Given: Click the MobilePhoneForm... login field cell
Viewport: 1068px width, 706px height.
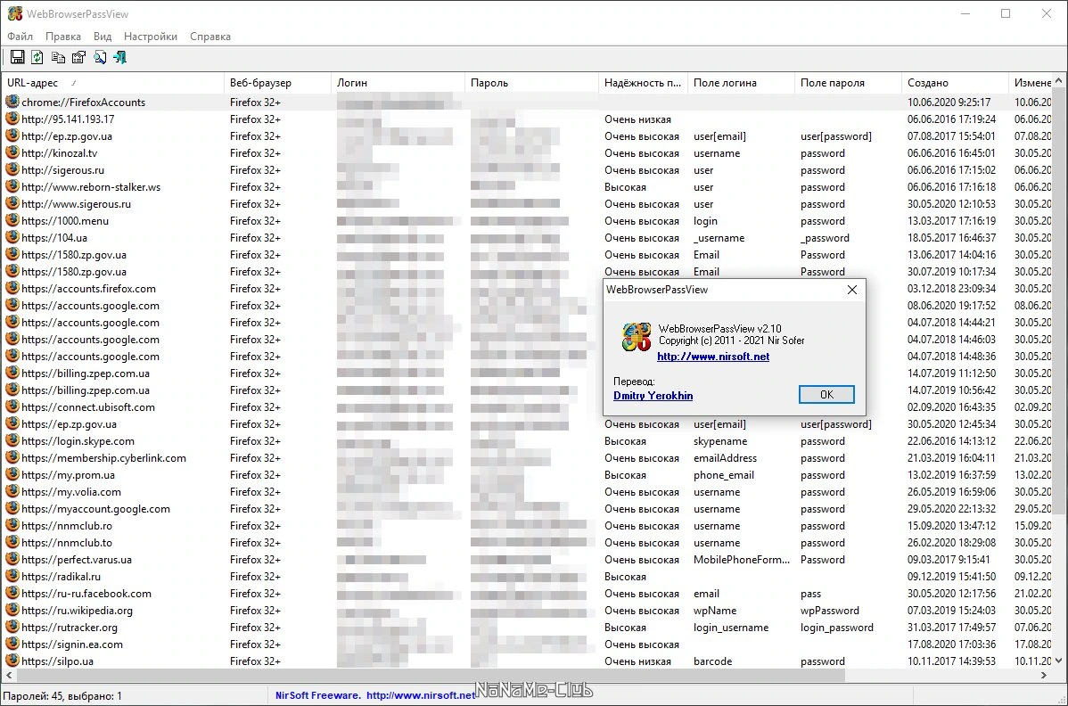Looking at the screenshot, I should [x=741, y=560].
